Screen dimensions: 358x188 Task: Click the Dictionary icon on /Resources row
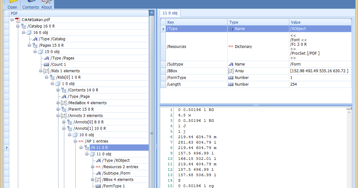pyautogui.click(x=231, y=46)
